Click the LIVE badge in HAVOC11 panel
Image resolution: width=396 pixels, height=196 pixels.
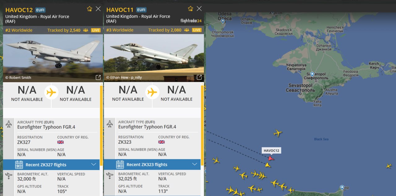pos(197,30)
